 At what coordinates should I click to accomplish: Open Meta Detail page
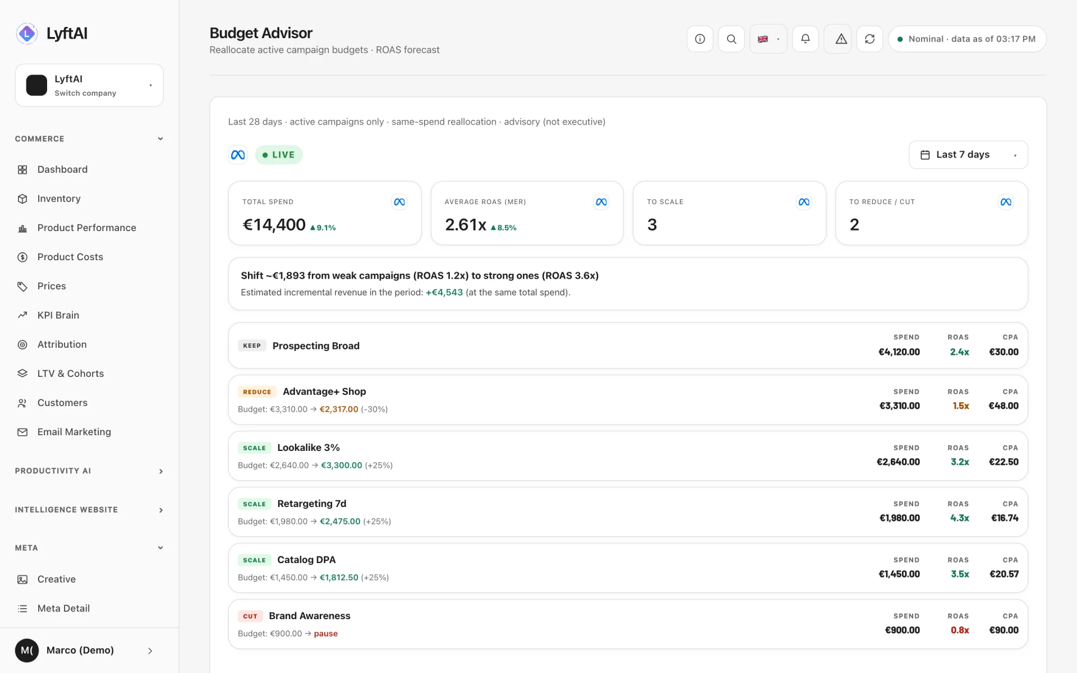click(63, 609)
